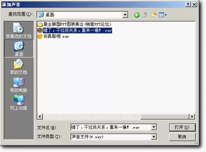Click into the 文件名 input field
This screenshot has height=152, width=206.
(x=111, y=127)
